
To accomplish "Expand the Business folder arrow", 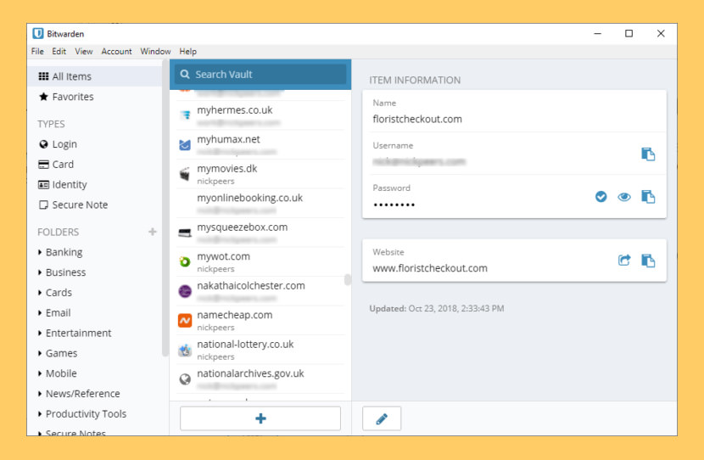I will 40,272.
